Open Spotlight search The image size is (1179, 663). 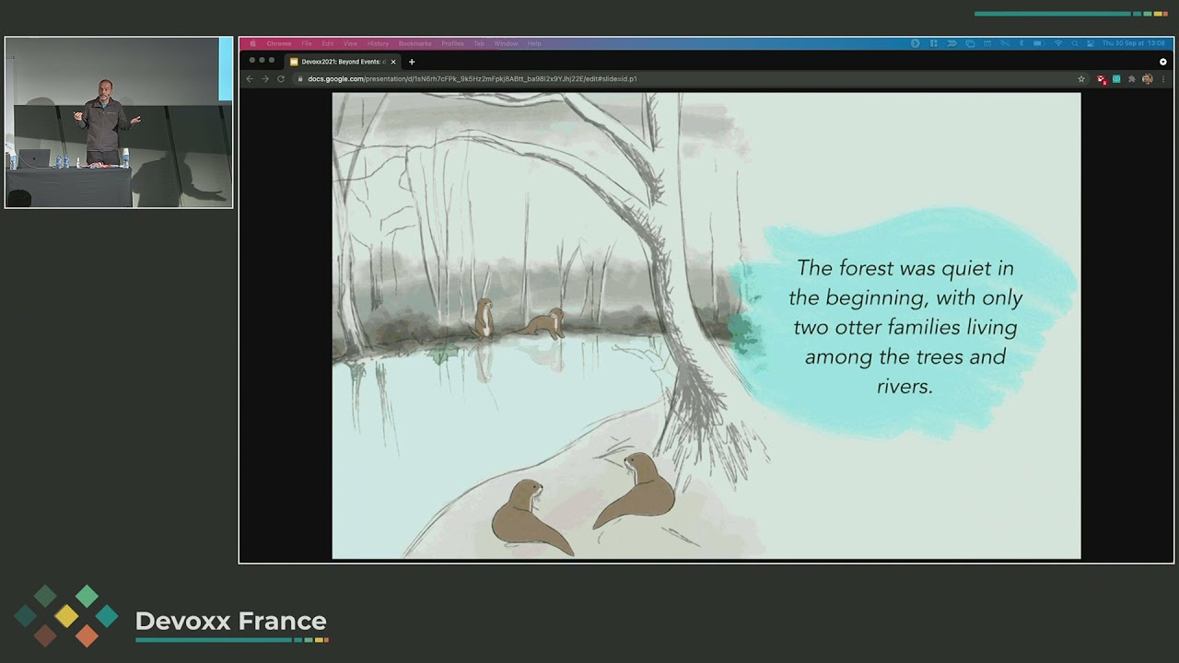coord(1075,43)
